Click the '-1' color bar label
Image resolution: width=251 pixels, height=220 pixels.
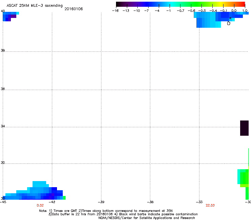(168, 11)
